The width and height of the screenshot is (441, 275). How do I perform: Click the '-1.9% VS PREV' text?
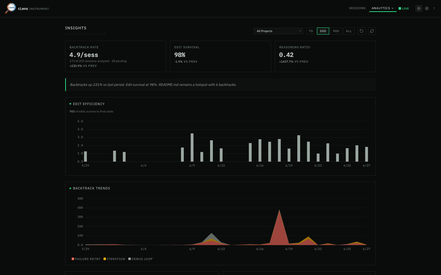click(x=186, y=62)
